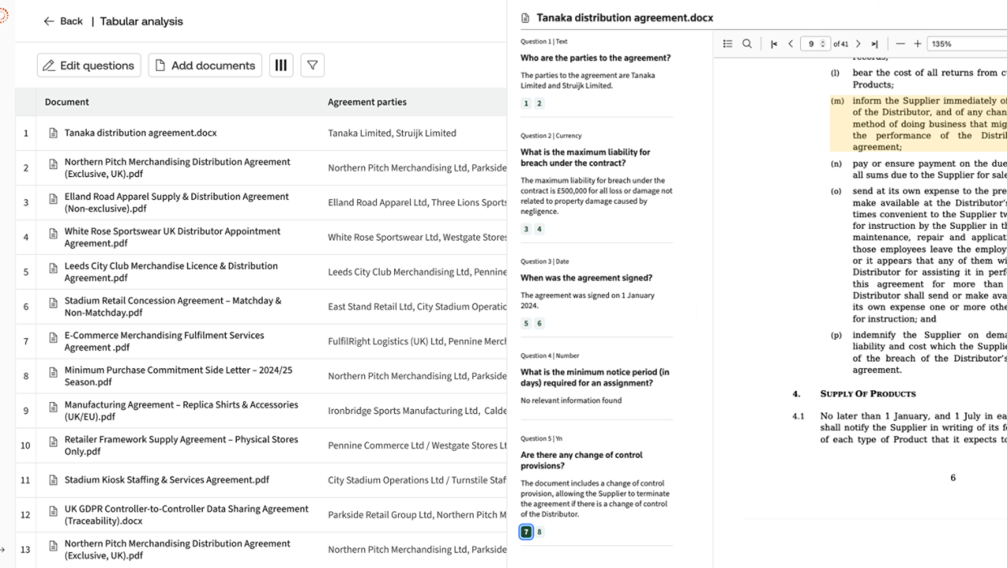Go to the previous page

(791, 44)
